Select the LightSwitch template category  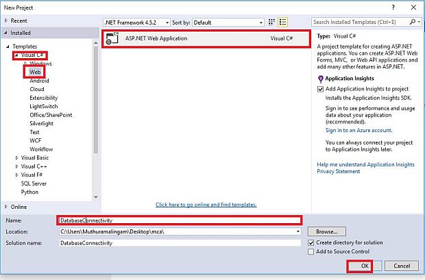click(x=44, y=106)
